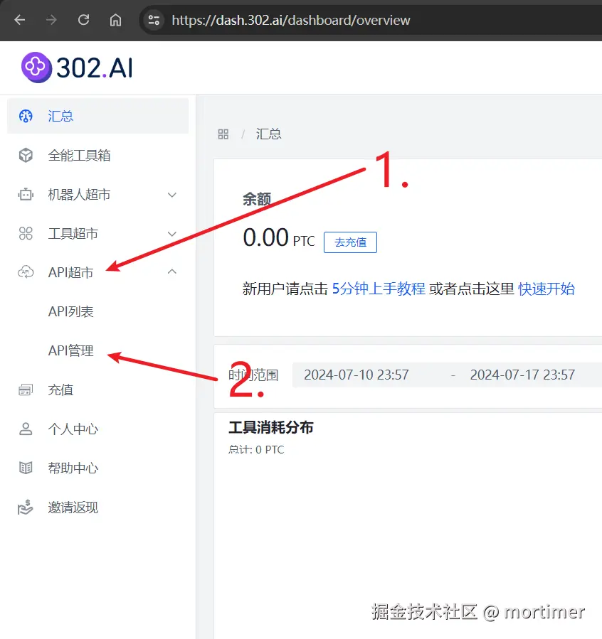Click the browser home icon
602x639 pixels.
point(115,20)
